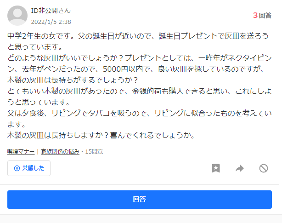Click the smiley face icon beside 共感した
This screenshot has height=223, width=282.
pos(17,168)
